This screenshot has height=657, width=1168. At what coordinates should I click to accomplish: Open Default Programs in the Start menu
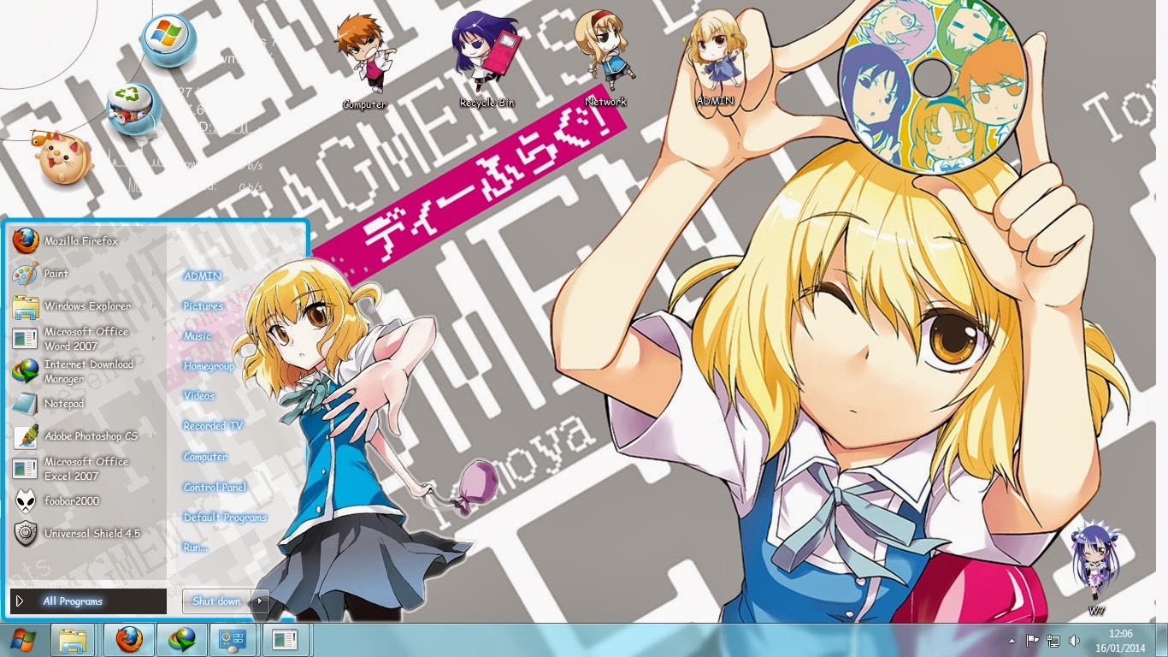click(x=225, y=518)
